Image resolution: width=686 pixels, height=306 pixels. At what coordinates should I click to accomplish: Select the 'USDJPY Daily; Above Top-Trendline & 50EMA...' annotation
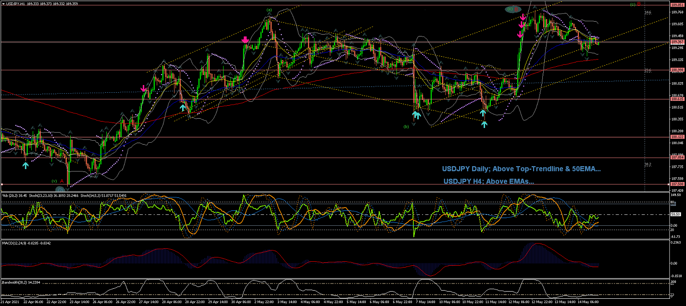[522, 169]
